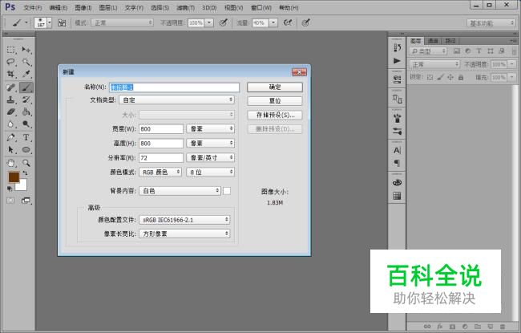Select the Crop tool
The width and height of the screenshot is (521, 333).
[11, 74]
